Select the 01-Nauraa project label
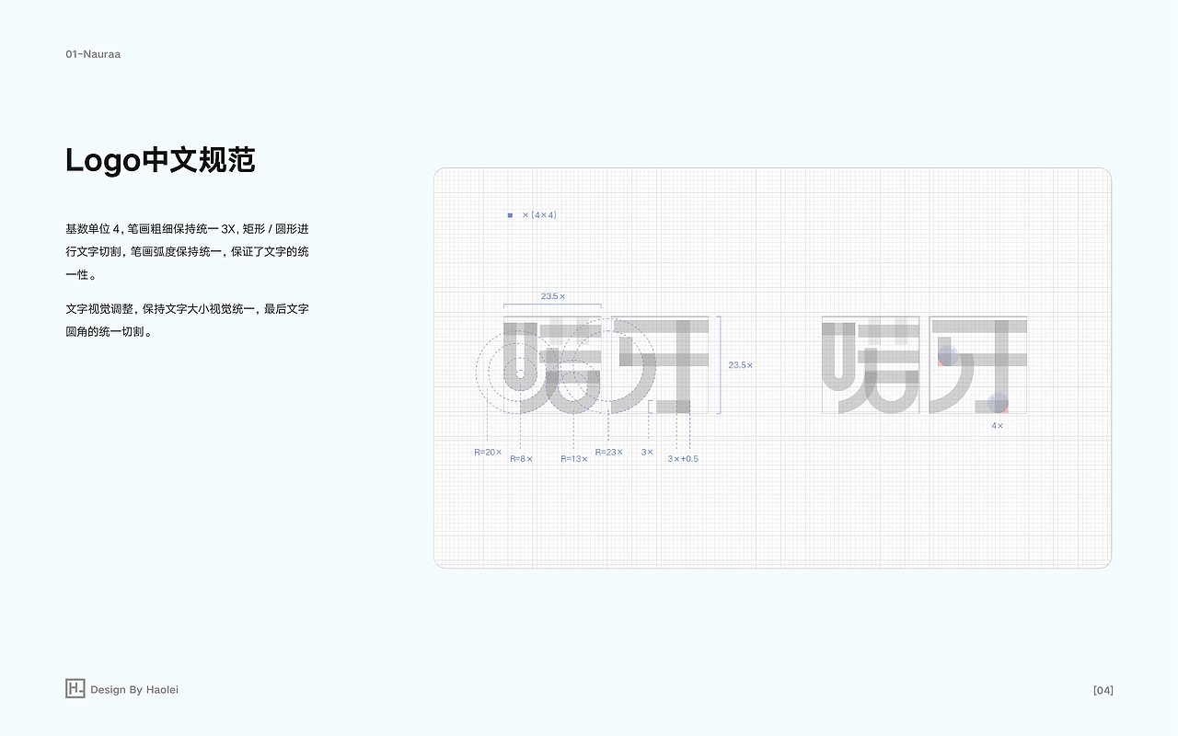Screen dimensions: 1178x736 tap(94, 53)
